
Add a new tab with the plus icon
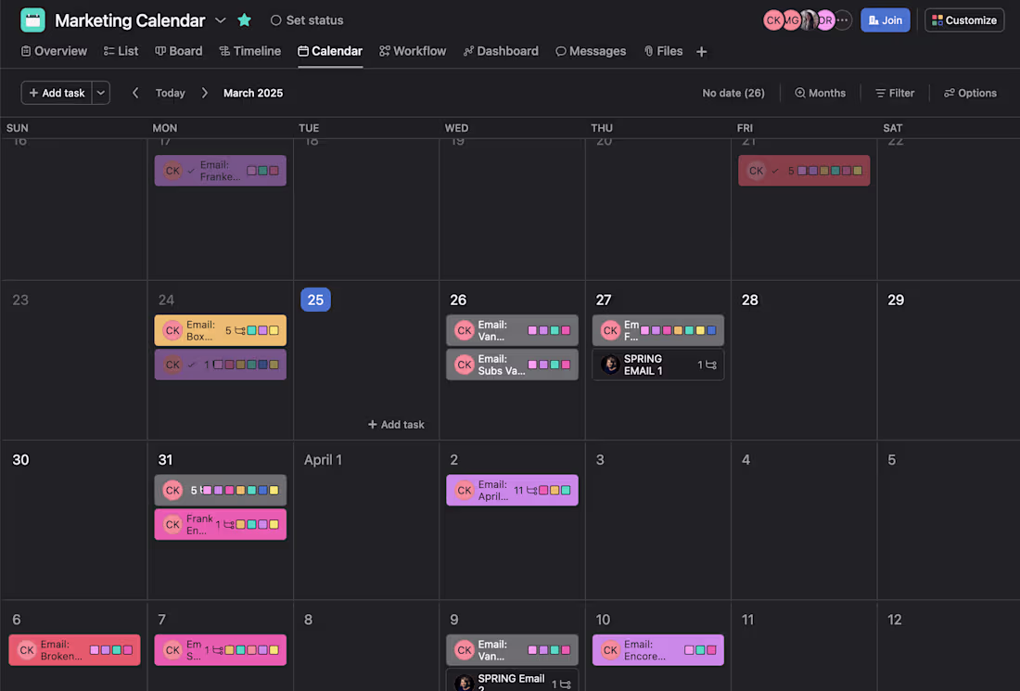pyautogui.click(x=701, y=51)
